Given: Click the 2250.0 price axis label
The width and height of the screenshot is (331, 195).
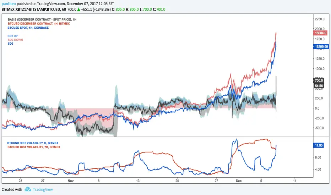Looking at the screenshot, I should click(x=320, y=19).
